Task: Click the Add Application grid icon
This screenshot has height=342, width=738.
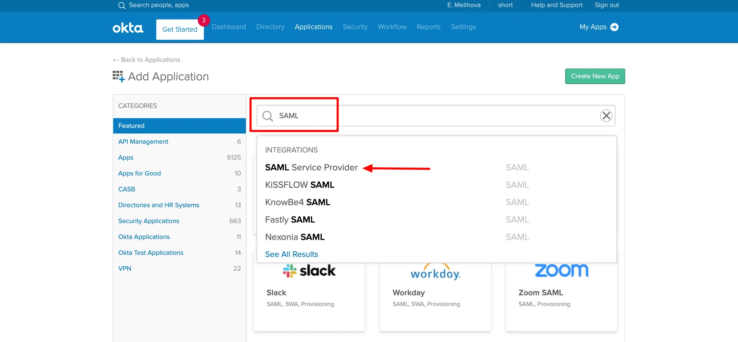Action: [x=118, y=76]
